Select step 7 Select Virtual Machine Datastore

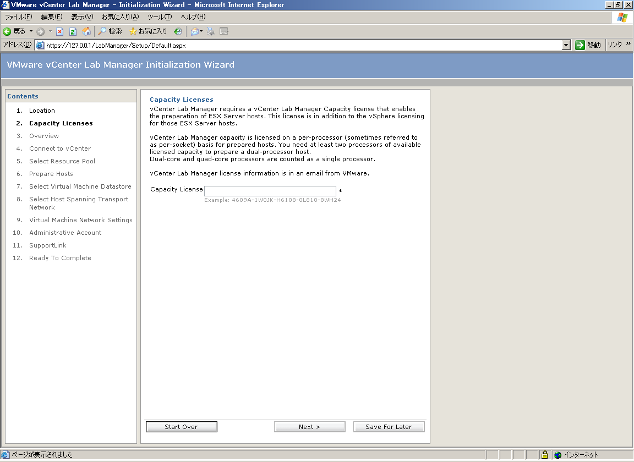point(80,186)
